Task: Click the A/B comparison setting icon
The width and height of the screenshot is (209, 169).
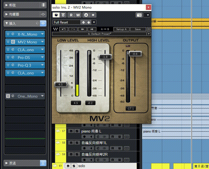Action: (86, 15)
